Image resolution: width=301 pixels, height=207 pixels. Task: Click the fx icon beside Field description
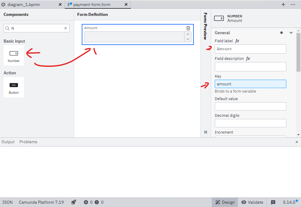pos(248,59)
